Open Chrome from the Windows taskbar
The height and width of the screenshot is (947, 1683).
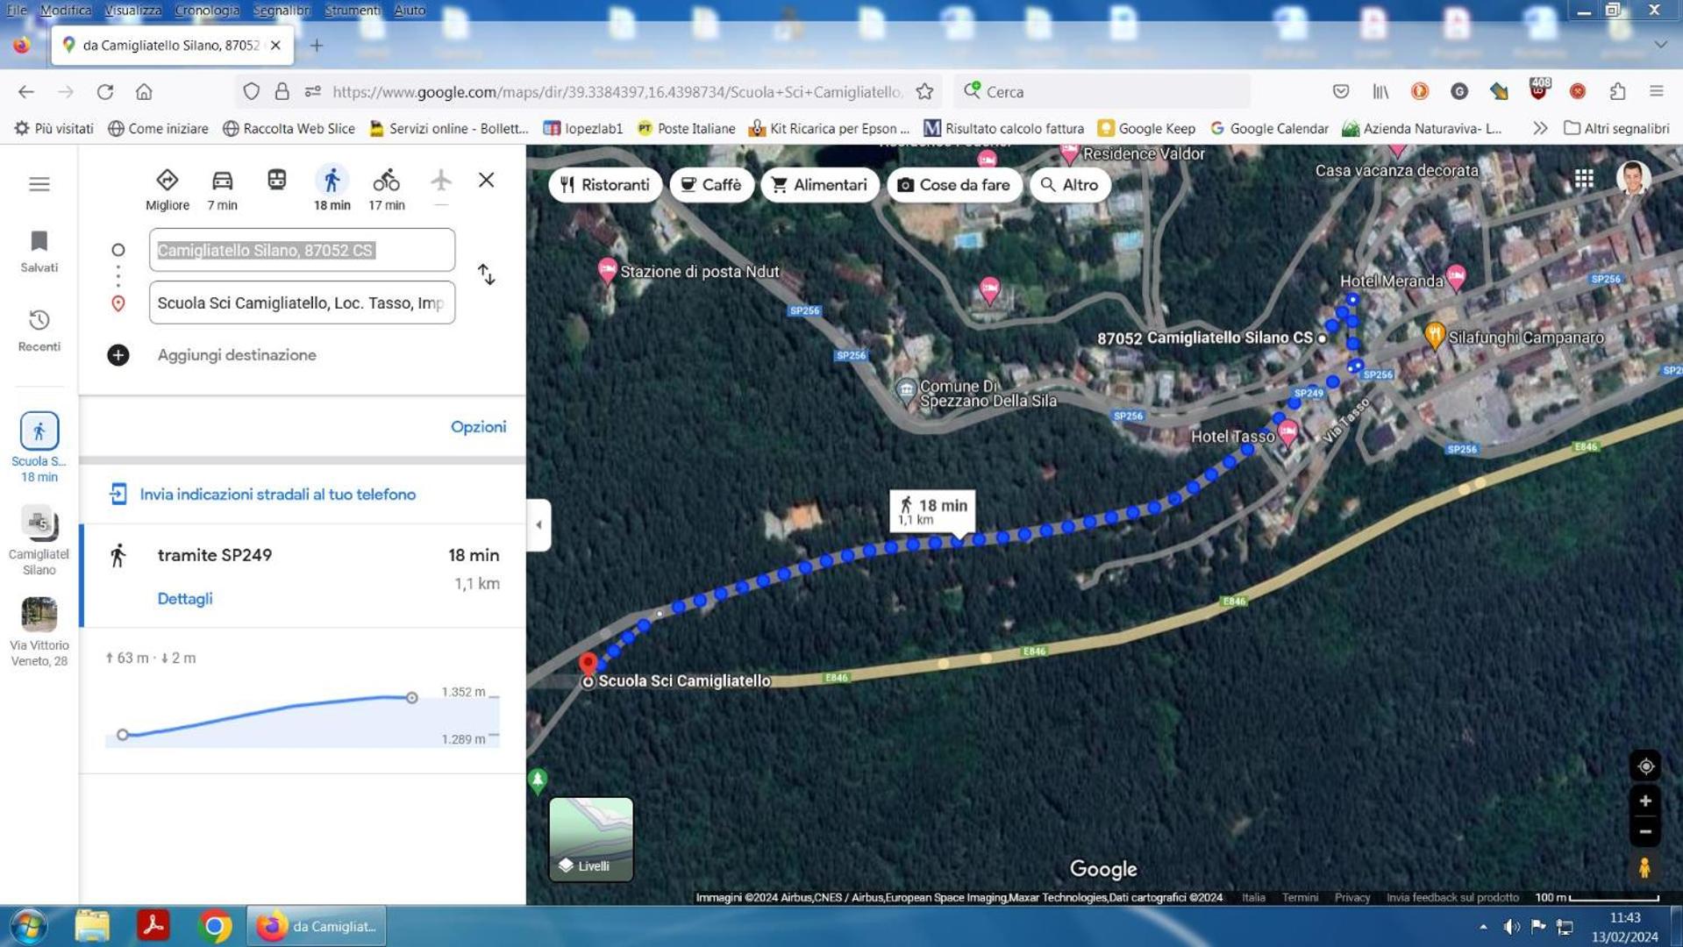pyautogui.click(x=214, y=926)
